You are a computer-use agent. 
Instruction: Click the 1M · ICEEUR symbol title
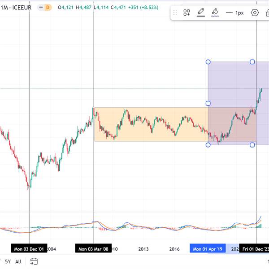click(x=16, y=8)
